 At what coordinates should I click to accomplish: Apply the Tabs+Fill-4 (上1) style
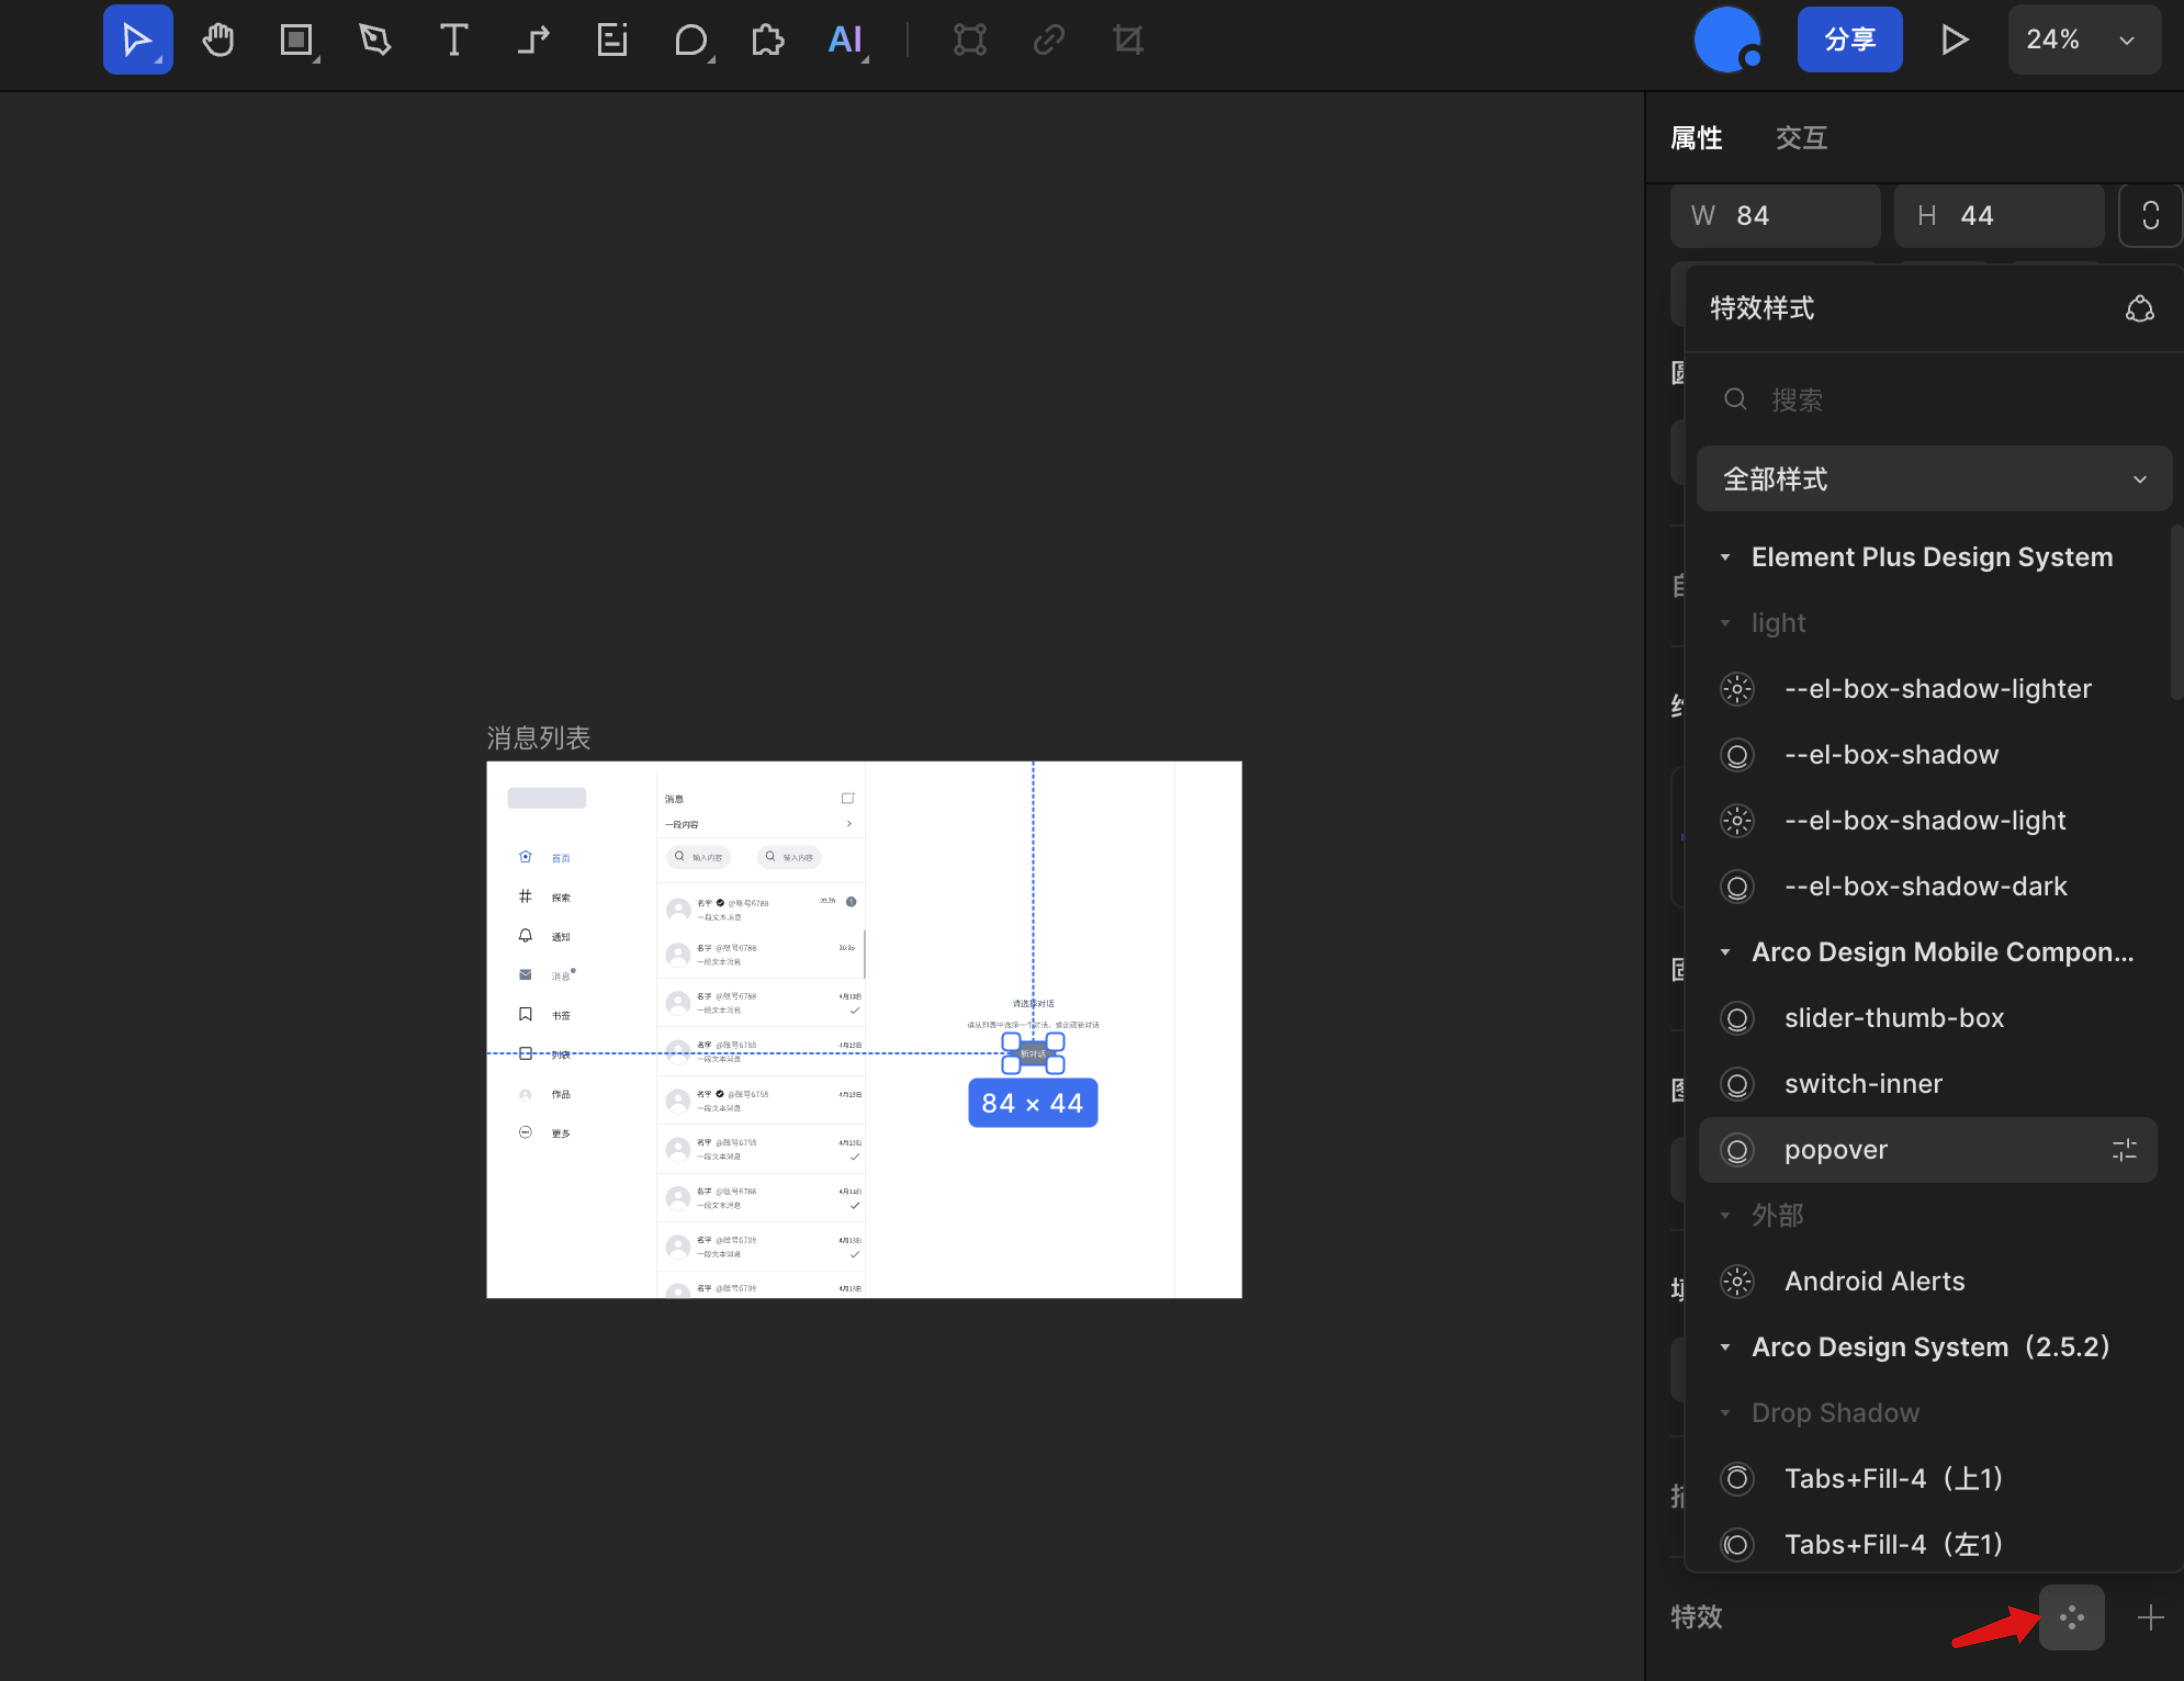1928,1479
